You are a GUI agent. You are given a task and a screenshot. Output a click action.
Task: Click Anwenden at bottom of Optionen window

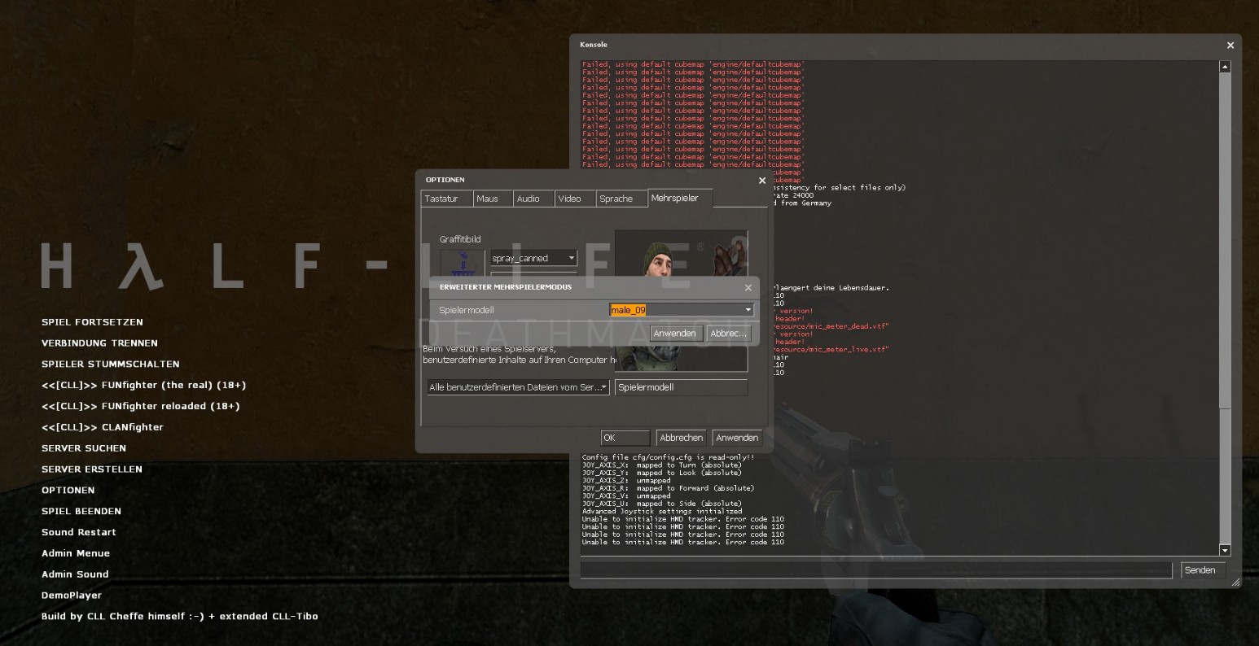tap(737, 438)
